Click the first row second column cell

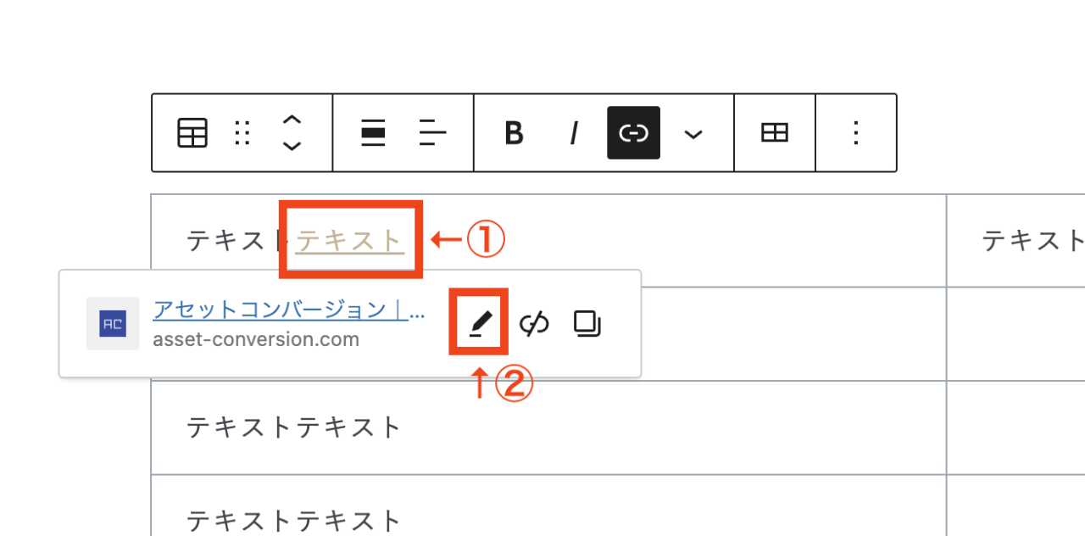(x=1015, y=241)
